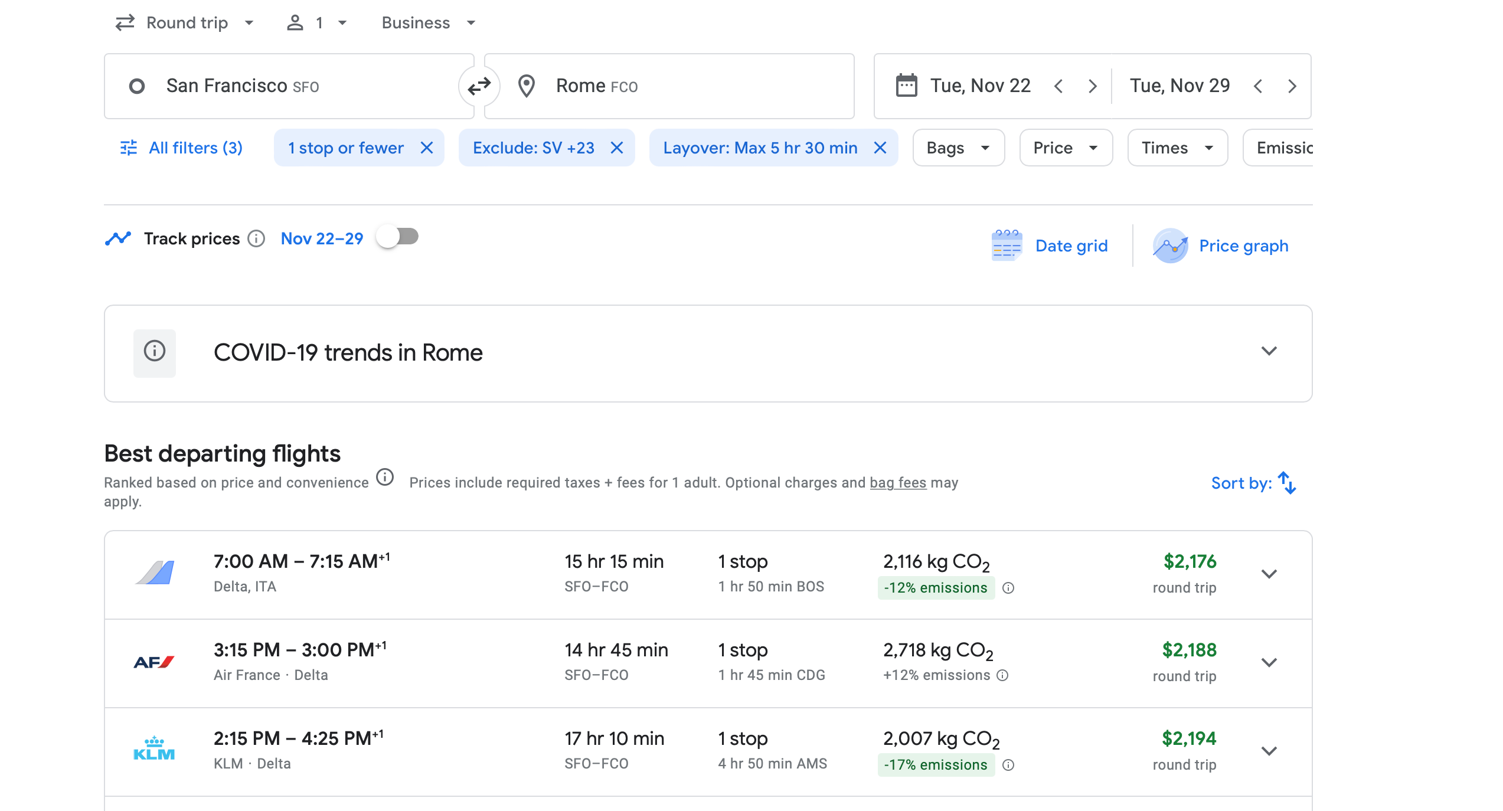Screen dimensions: 1503x811
Task: Remove the Exclude SV +23 airline filter
Action: click(616, 148)
